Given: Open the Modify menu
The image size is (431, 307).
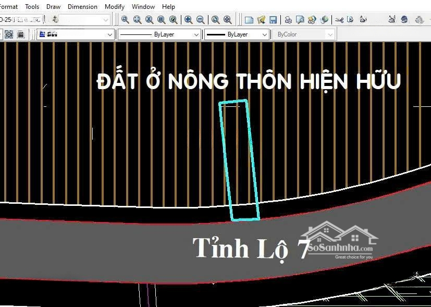Looking at the screenshot, I should coord(114,7).
